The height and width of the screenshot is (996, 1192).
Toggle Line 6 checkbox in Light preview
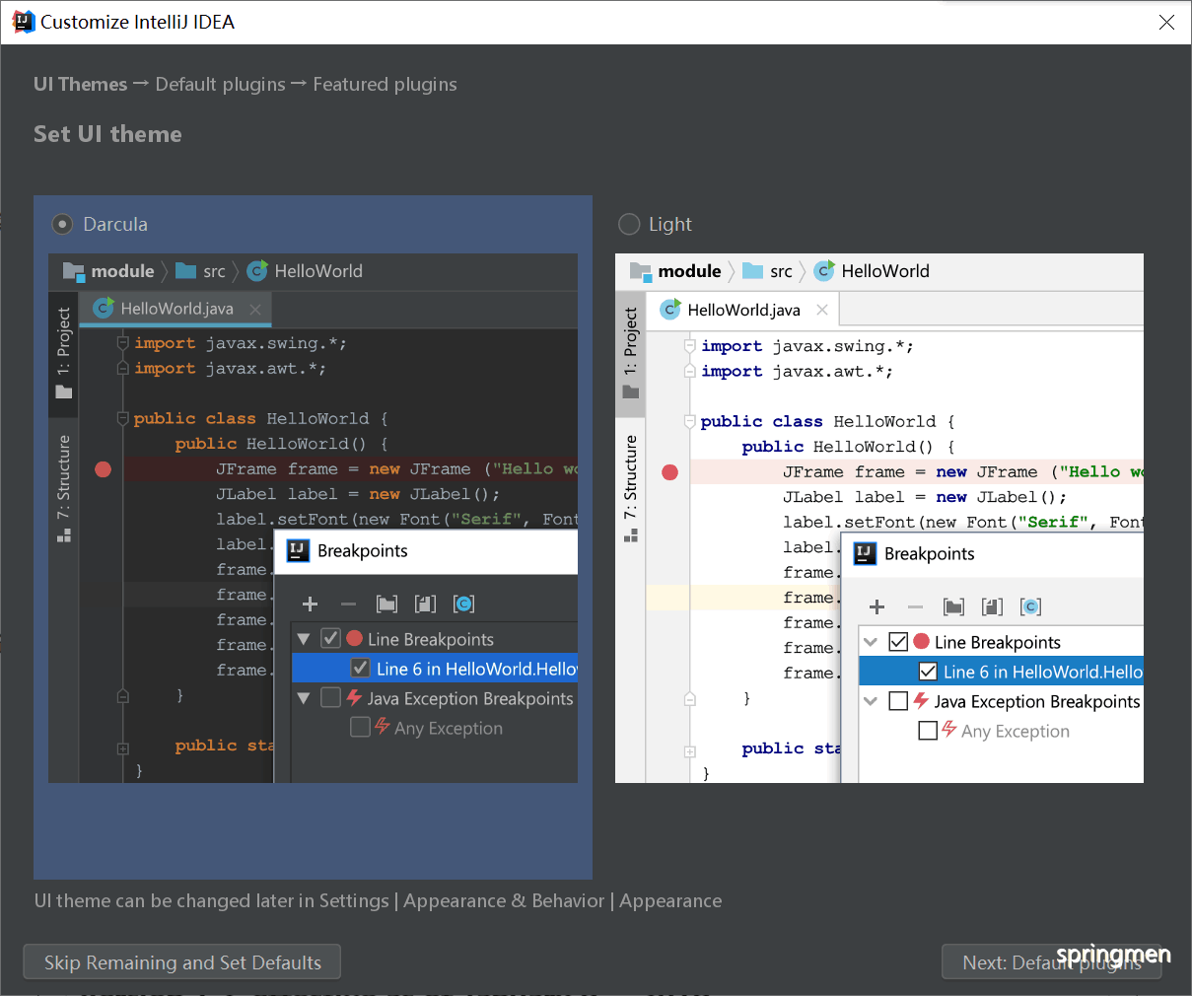point(928,671)
